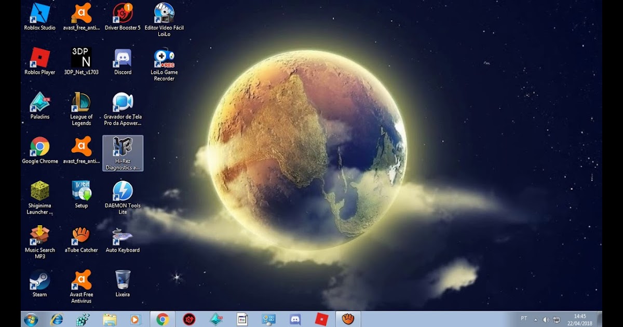Select the 3DP_Net_v1703 desktop icon
The height and width of the screenshot is (327, 623).
click(82, 61)
